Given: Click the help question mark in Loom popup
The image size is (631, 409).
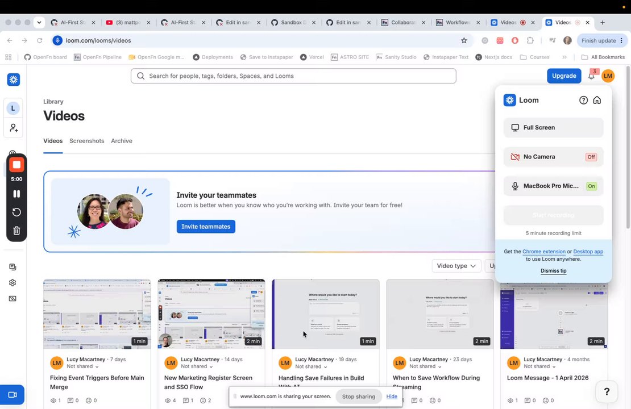Looking at the screenshot, I should click(583, 100).
